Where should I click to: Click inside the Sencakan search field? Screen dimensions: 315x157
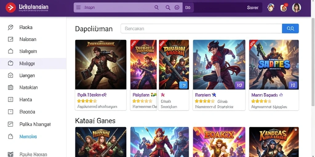[x=201, y=29]
